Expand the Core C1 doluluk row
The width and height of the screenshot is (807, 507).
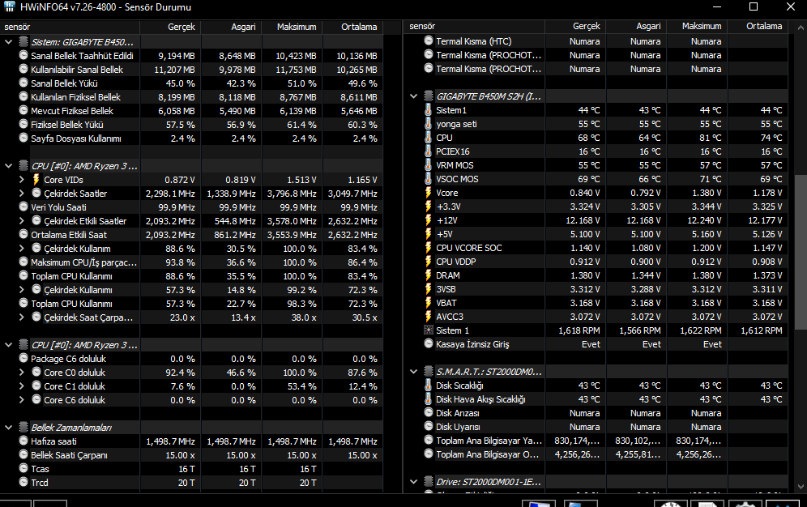[22, 386]
